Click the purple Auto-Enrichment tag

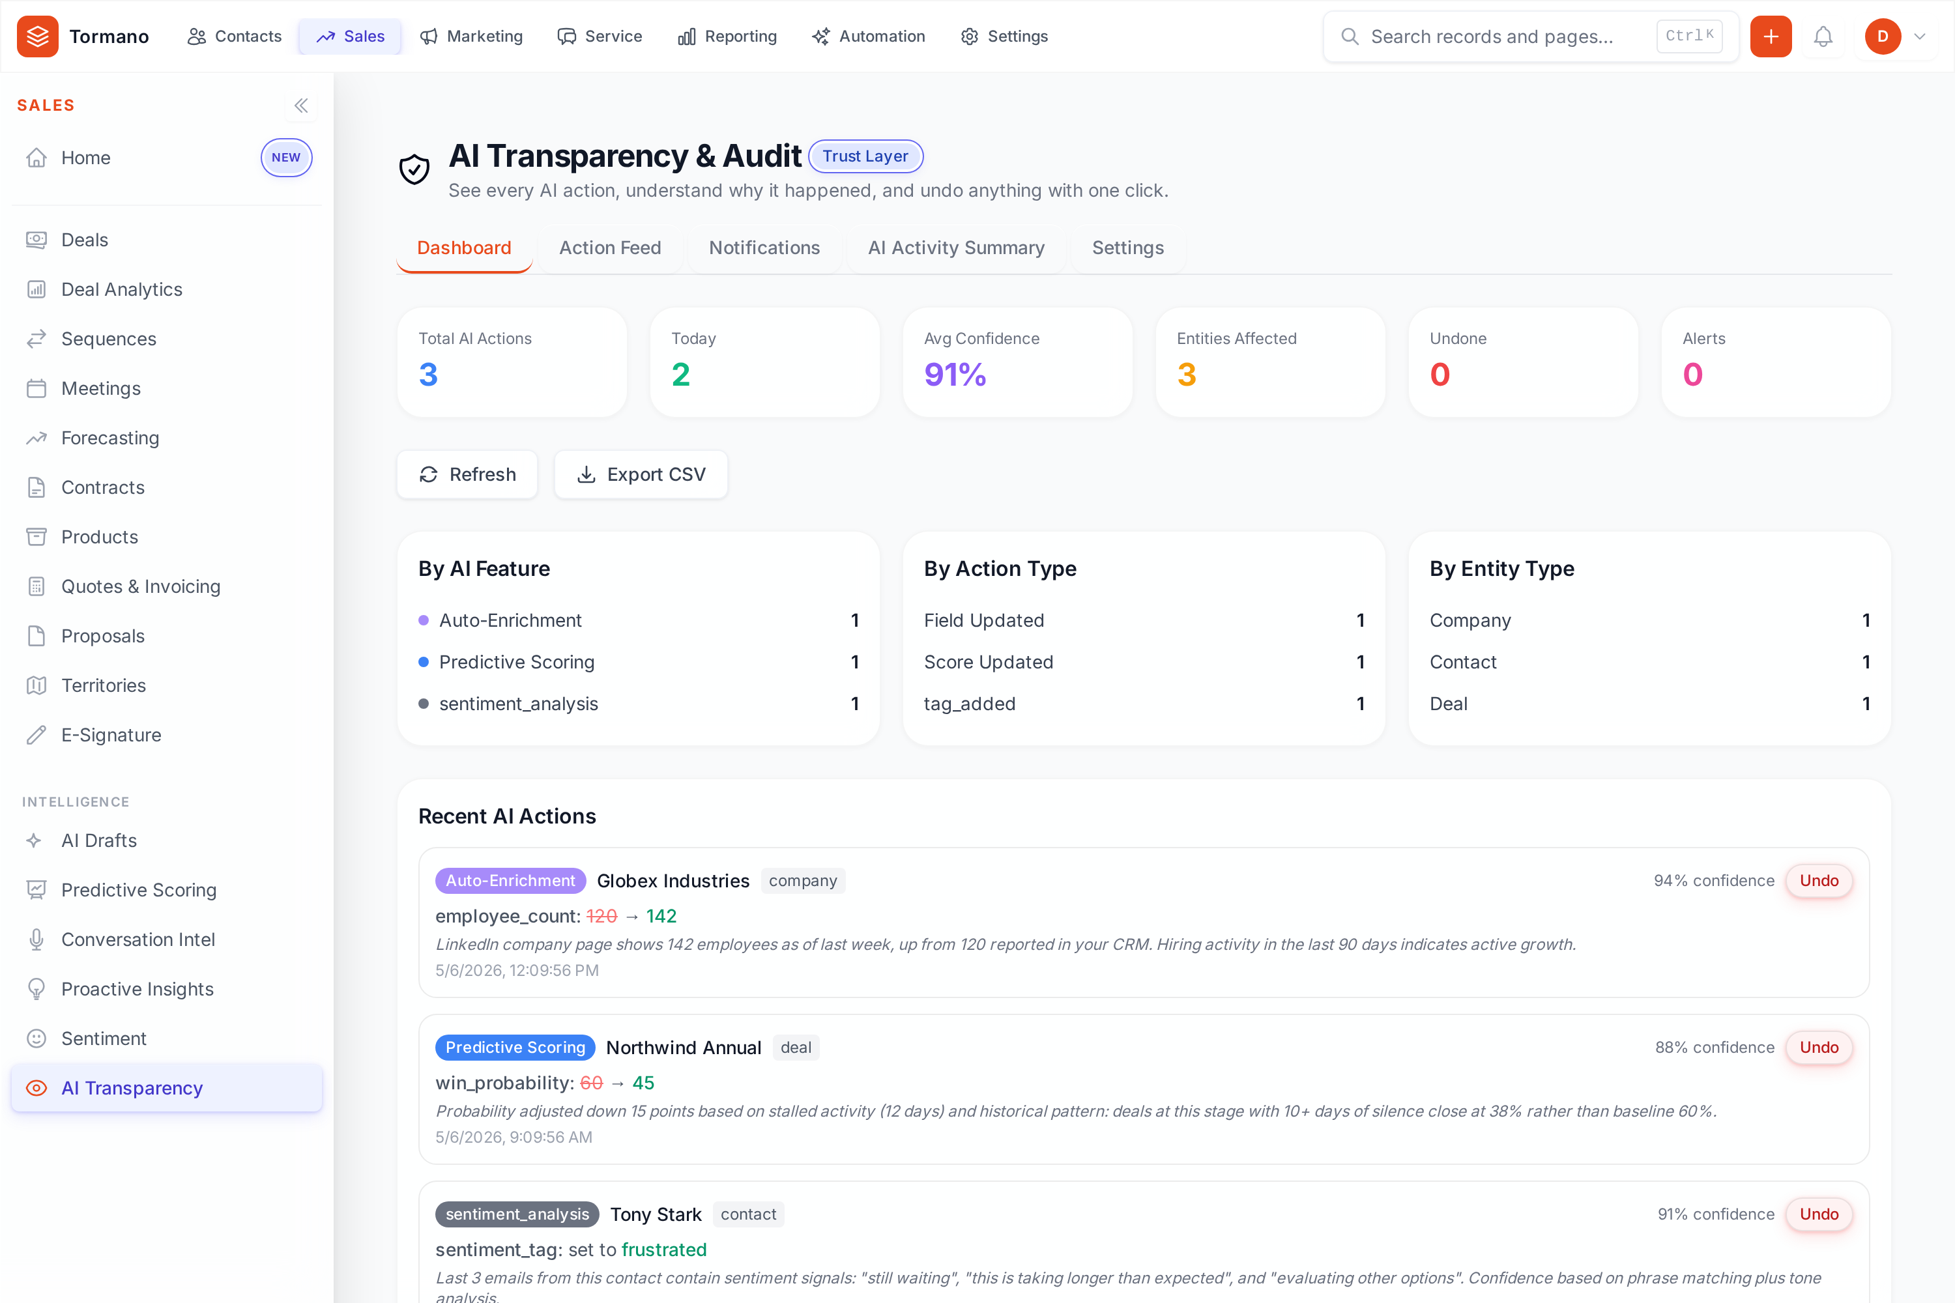click(x=510, y=881)
